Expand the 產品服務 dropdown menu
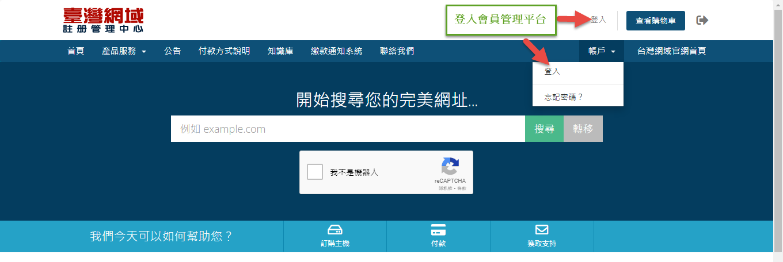The width and height of the screenshot is (783, 262). tap(124, 51)
